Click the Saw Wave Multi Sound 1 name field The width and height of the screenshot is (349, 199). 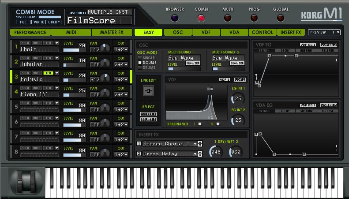point(184,58)
